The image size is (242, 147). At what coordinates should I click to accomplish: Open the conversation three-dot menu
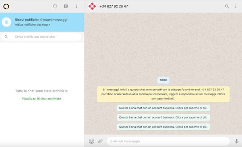[x=236, y=6]
